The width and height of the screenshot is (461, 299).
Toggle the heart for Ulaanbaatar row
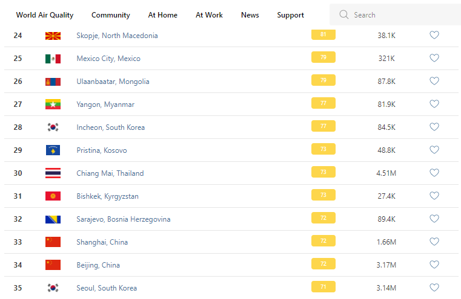(434, 81)
